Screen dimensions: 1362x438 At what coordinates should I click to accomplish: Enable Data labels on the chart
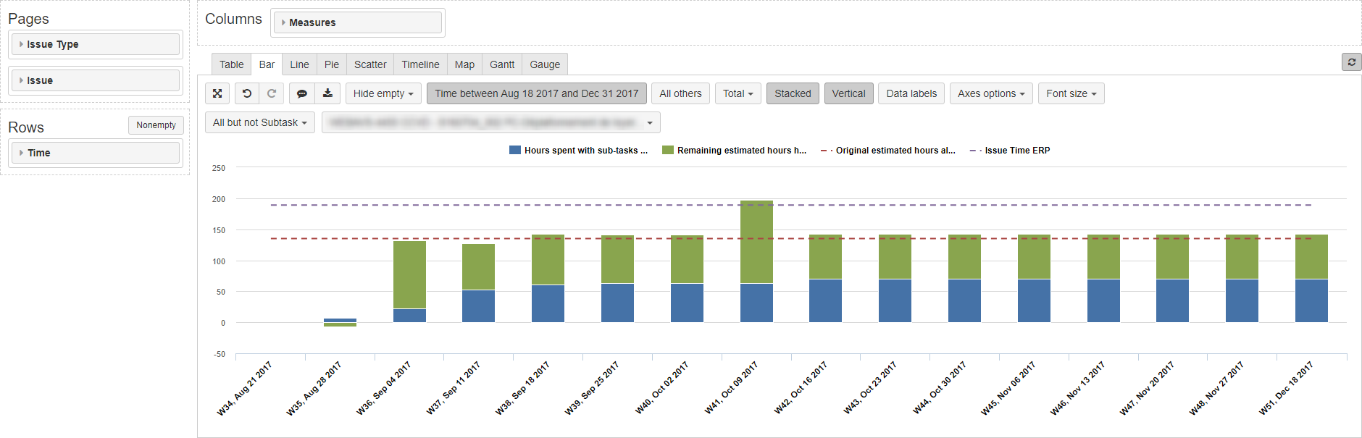[911, 93]
